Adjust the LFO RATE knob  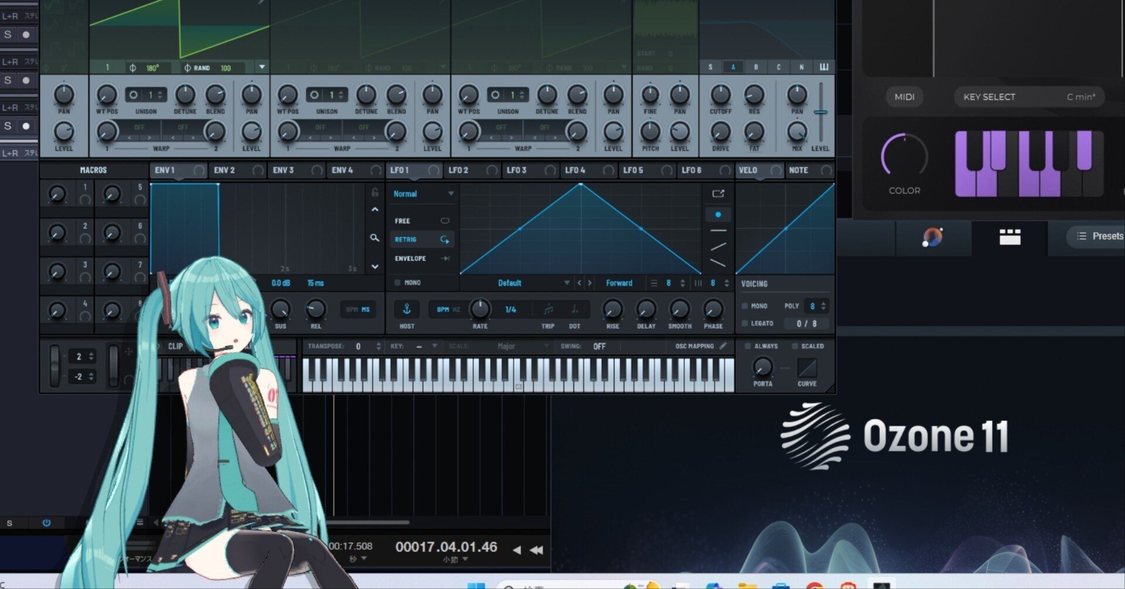coord(480,308)
